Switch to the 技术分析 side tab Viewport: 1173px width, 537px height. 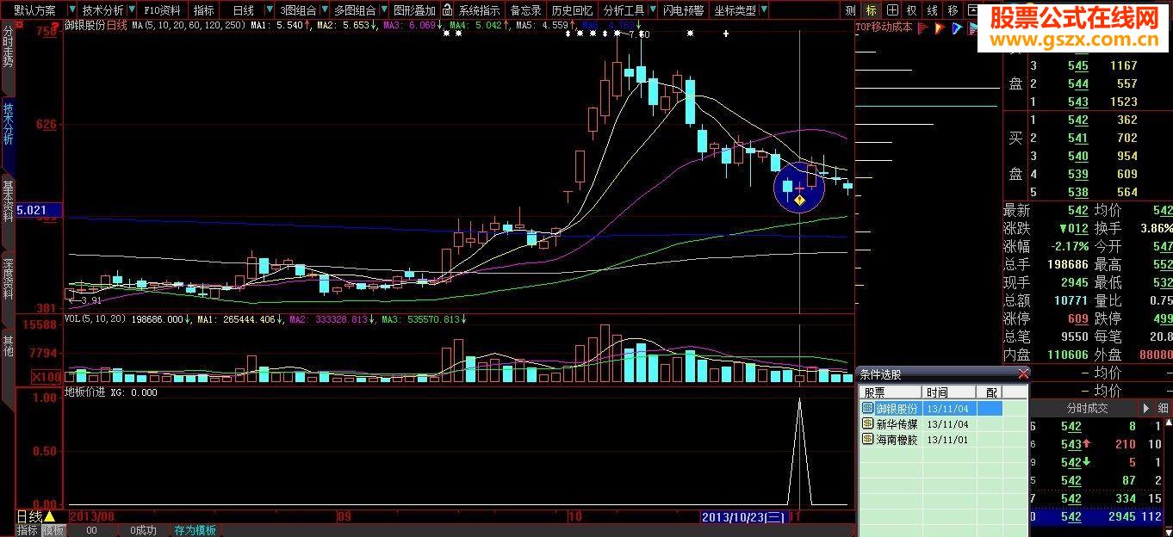click(8, 136)
